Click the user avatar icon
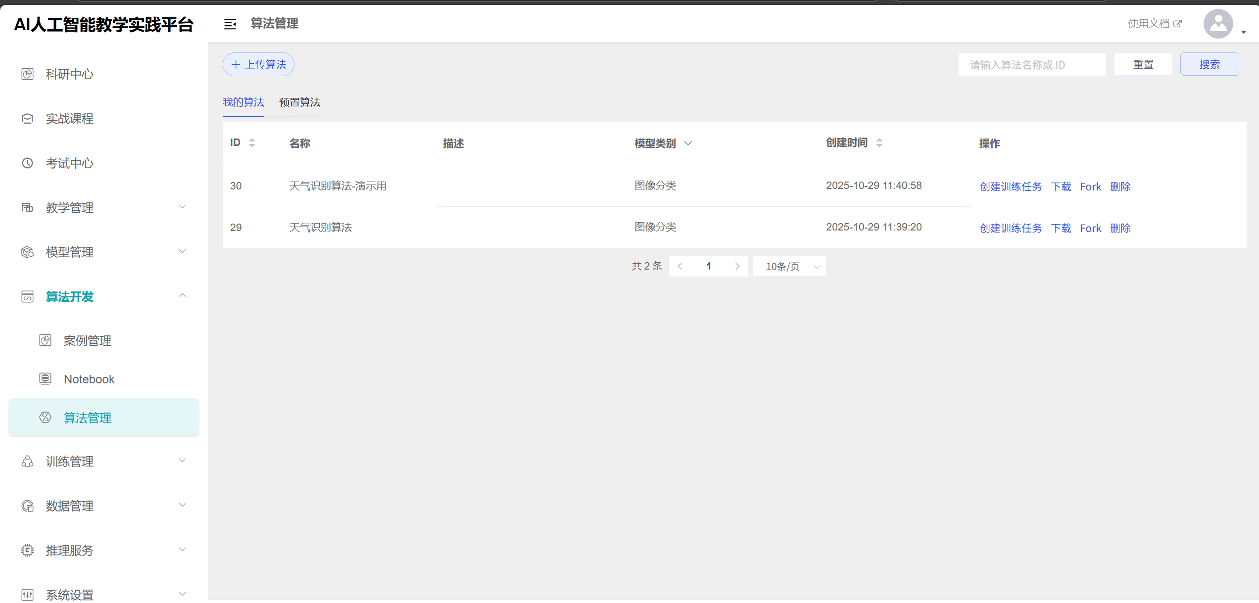 tap(1218, 24)
